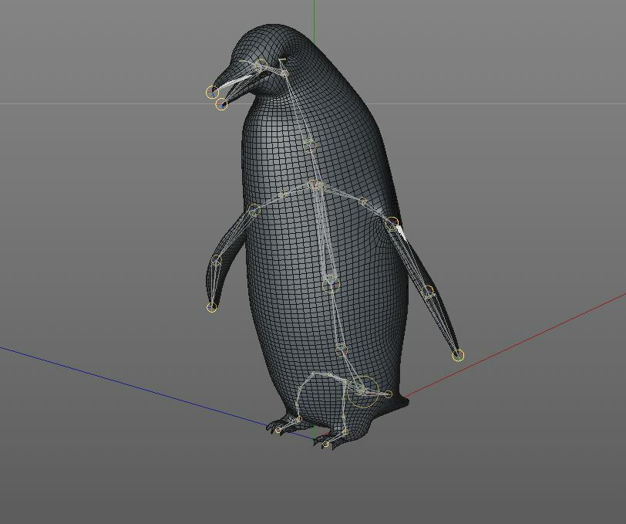Select the ankle joint of the leftmost foot
The height and width of the screenshot is (524, 626).
(x=298, y=419)
